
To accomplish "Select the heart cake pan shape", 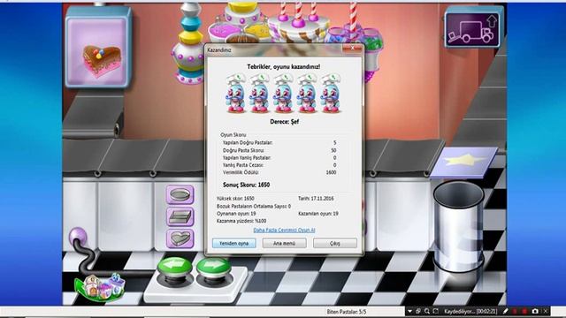I will tap(180, 238).
